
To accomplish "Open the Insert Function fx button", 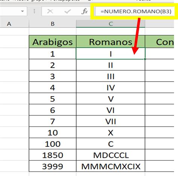I will [84, 11].
